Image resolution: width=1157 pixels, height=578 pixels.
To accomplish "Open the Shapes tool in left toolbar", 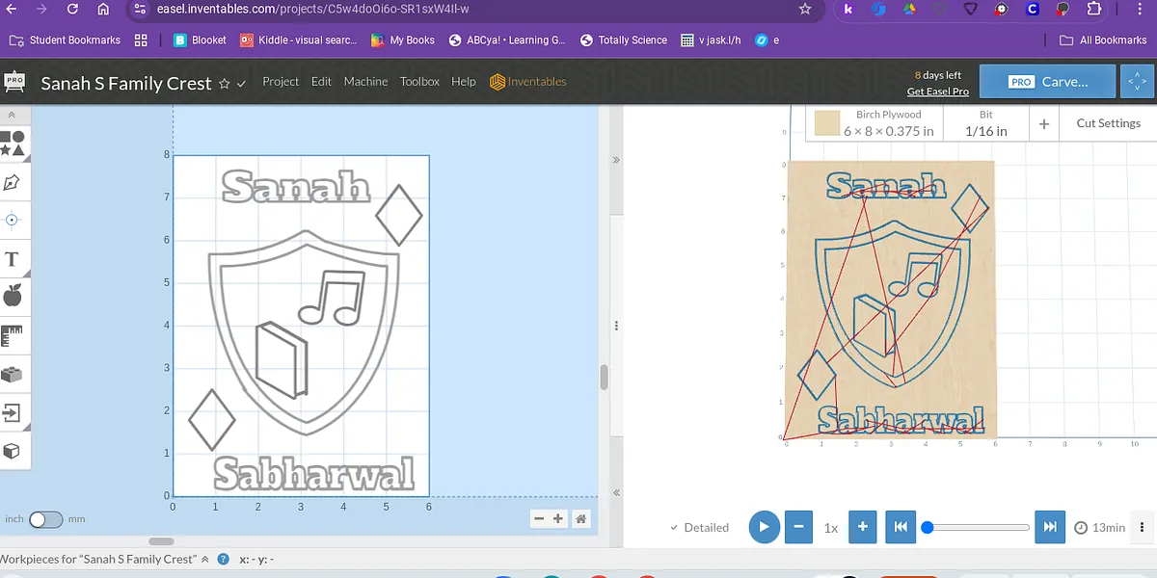I will tap(13, 144).
